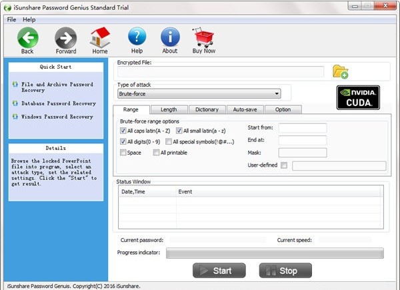Viewport: 400px width, 290px height.
Task: Switch to the Length tab
Action: coord(169,110)
